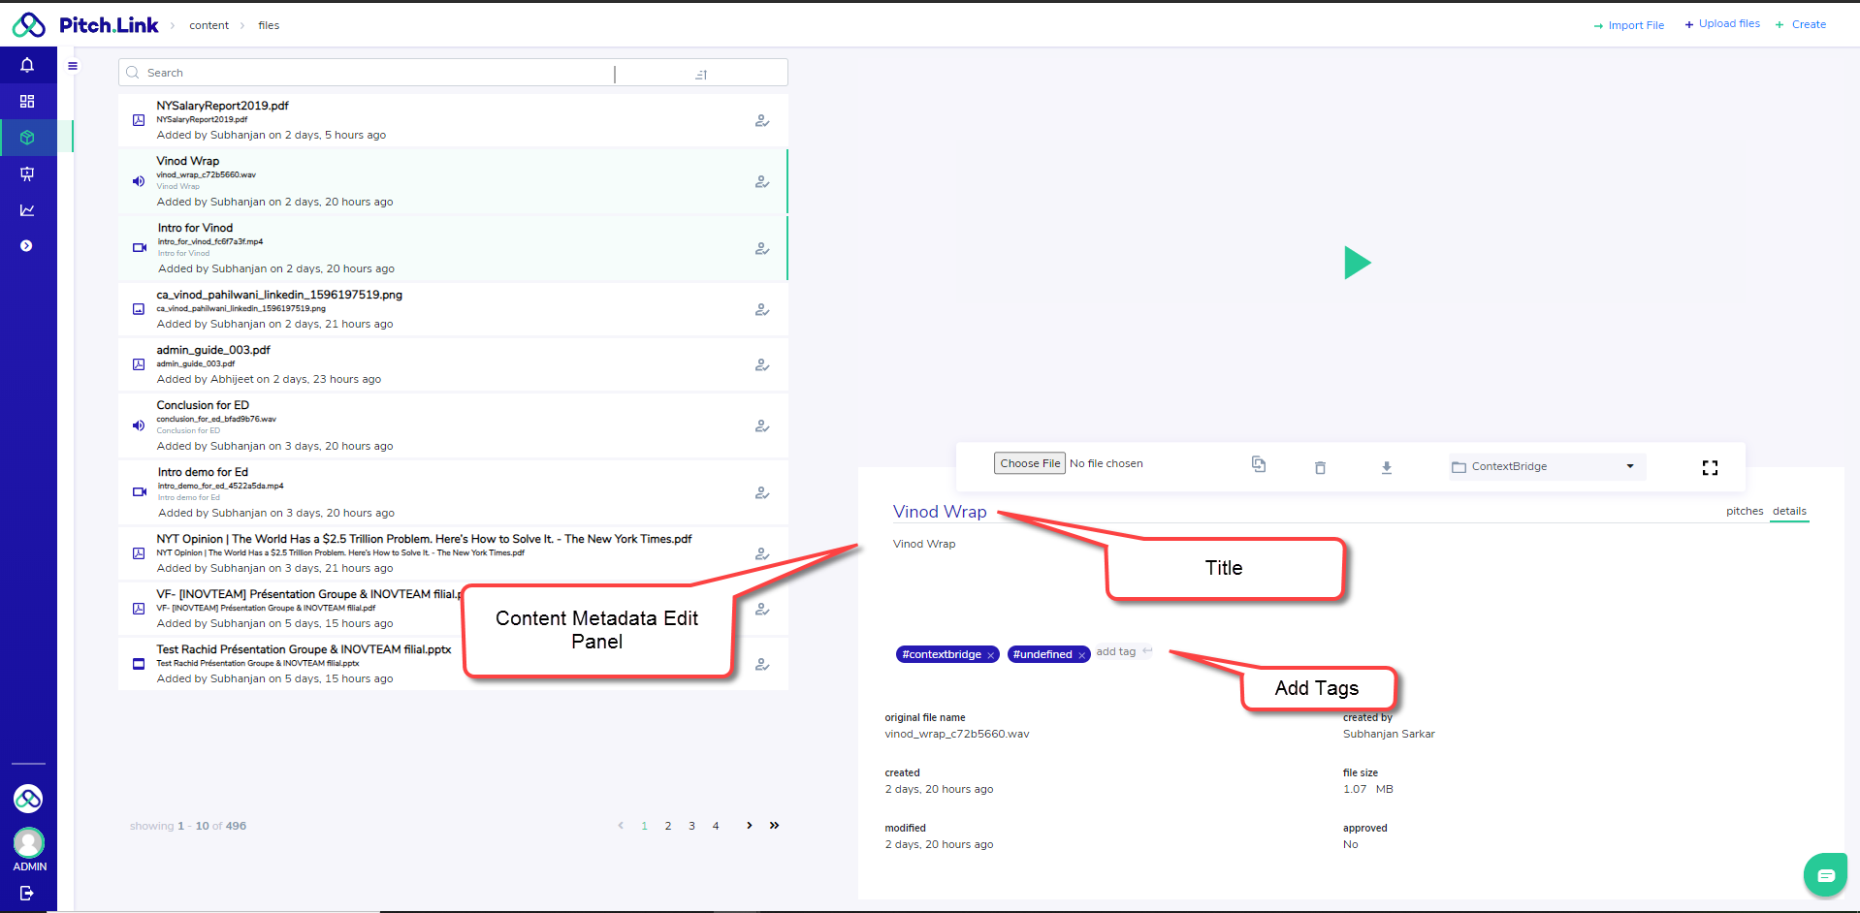Expand the preview to fullscreen

coord(1710,468)
